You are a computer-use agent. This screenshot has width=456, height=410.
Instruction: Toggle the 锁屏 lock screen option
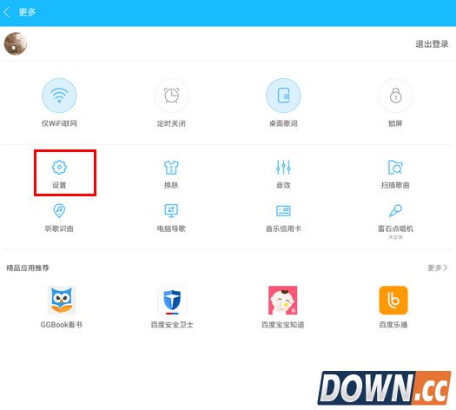(395, 96)
